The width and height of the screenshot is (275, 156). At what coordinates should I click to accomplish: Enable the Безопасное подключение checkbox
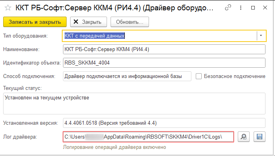click(199, 76)
